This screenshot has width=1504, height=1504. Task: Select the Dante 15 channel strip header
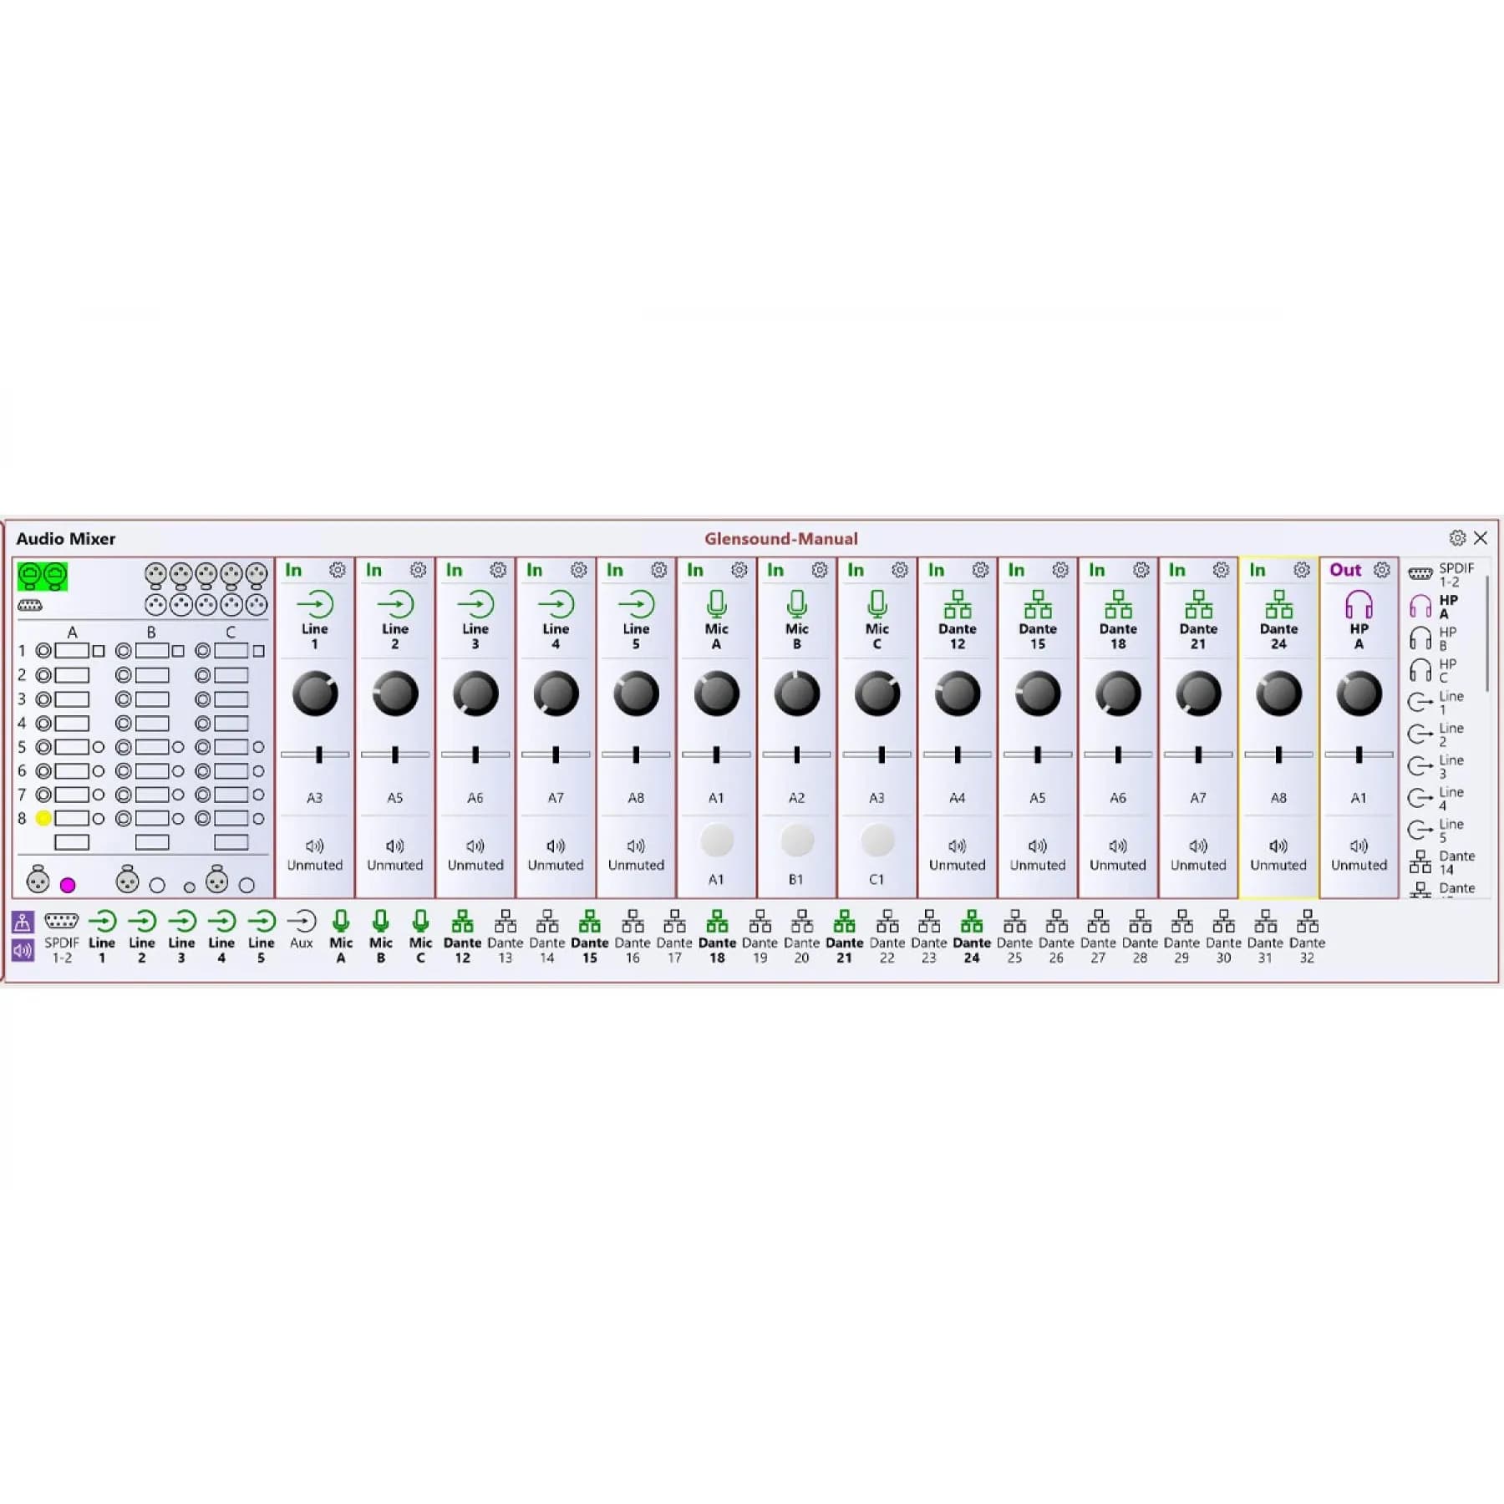click(1038, 621)
